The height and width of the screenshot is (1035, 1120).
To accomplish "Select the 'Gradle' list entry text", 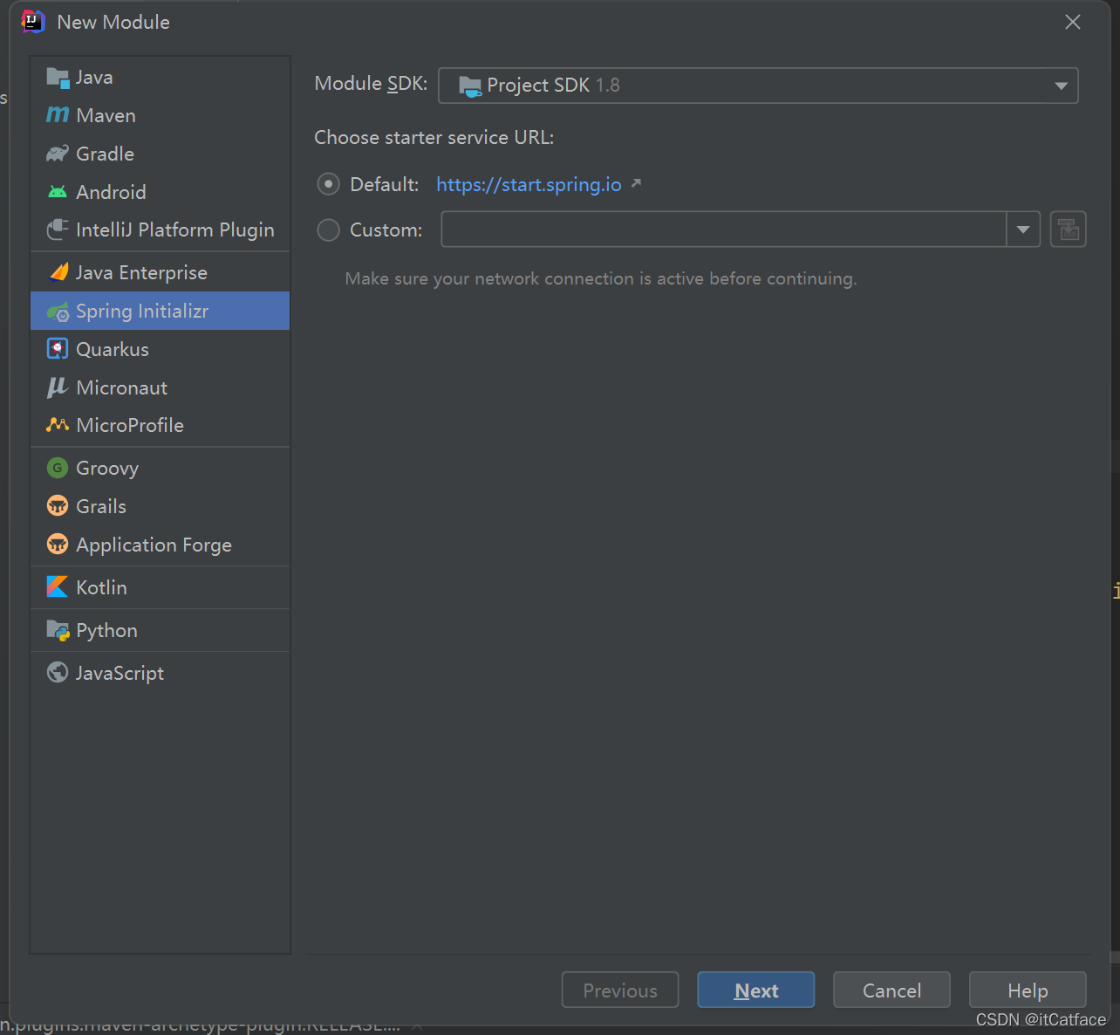I will click(105, 154).
